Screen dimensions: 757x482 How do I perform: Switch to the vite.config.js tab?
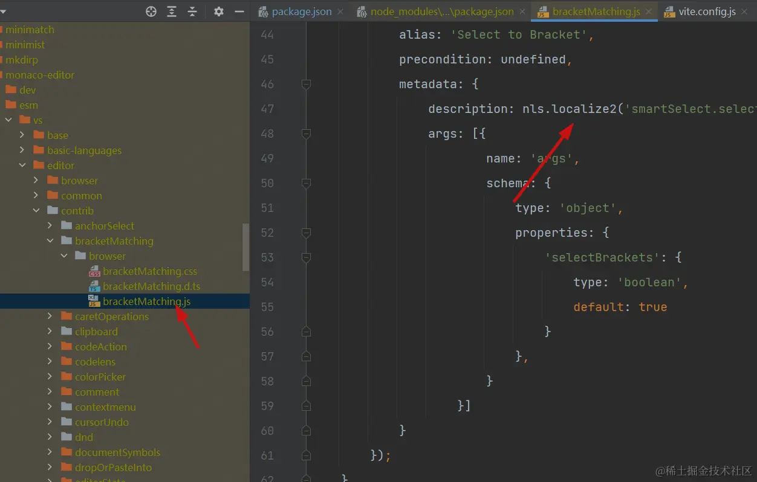tap(707, 11)
